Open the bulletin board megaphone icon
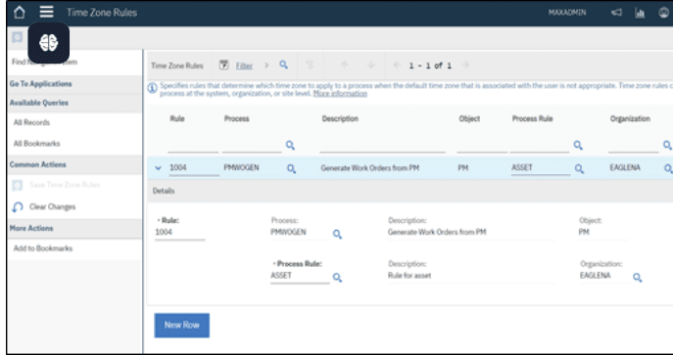Image resolution: width=673 pixels, height=355 pixels. (x=616, y=13)
